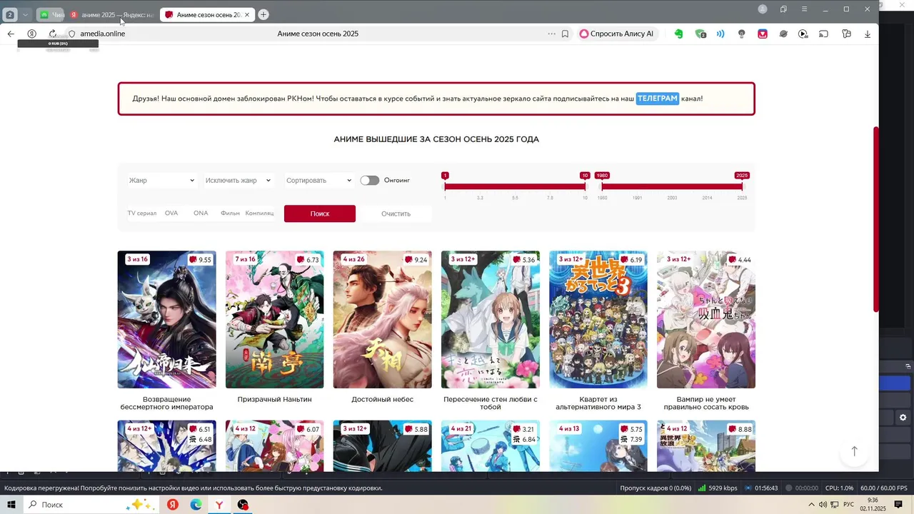This screenshot has width=914, height=514.
Task: Launch Yandex from the taskbar Я icon
Action: (173, 505)
